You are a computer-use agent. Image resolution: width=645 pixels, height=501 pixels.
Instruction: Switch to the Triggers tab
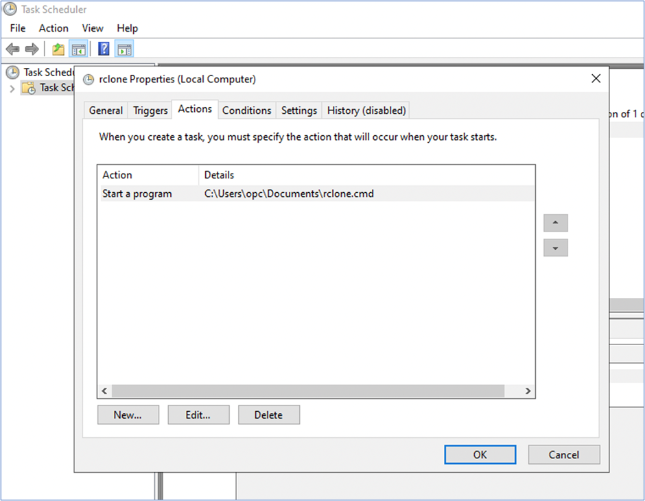(150, 110)
